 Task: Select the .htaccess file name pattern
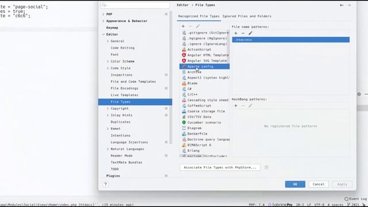tap(291, 40)
